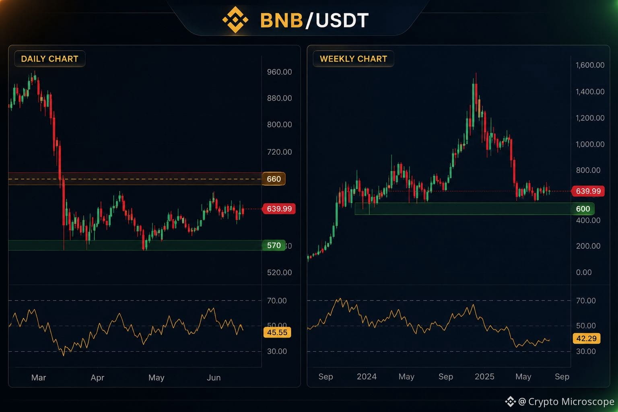
Task: Click the green 600 support tag on weekly chart
Action: pos(583,209)
